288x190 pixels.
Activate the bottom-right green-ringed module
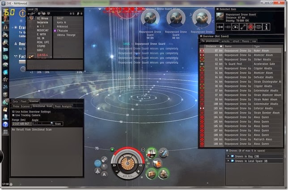tap(163, 173)
